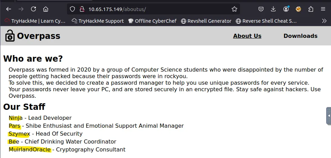This screenshot has width=331, height=158.
Task: Open the Offline CyberChef bookmark
Action: tap(152, 21)
